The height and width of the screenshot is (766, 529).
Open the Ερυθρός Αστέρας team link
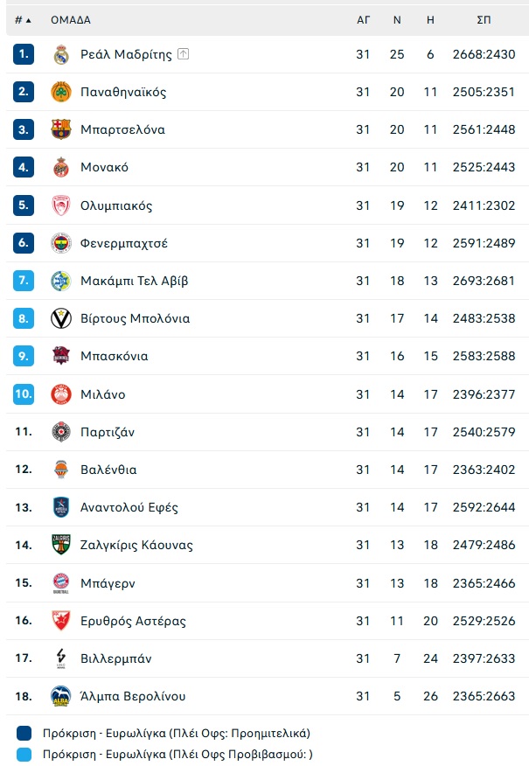click(134, 621)
